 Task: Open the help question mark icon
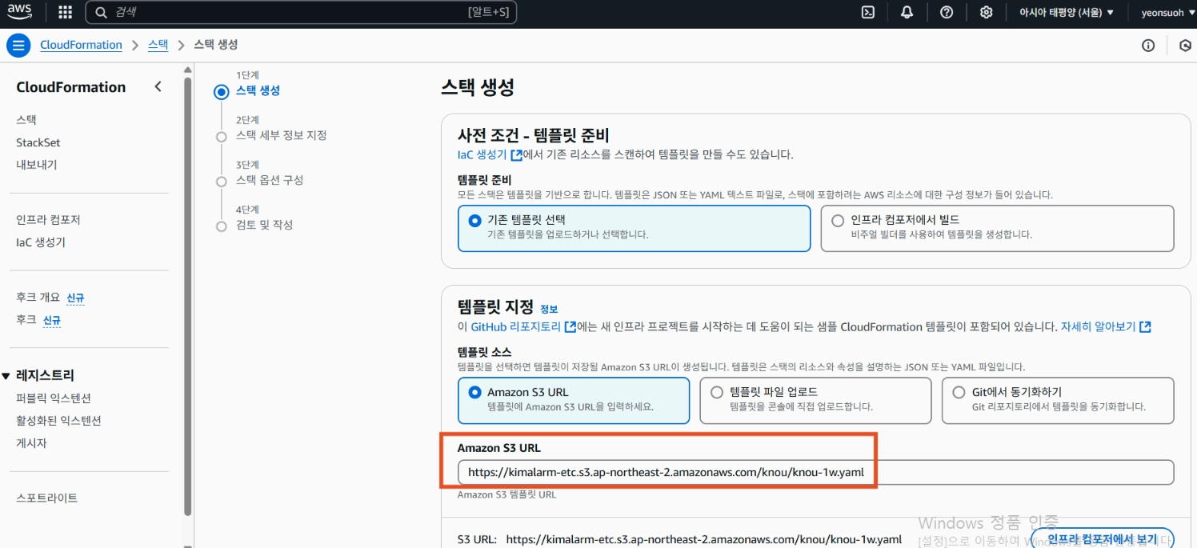tap(947, 12)
